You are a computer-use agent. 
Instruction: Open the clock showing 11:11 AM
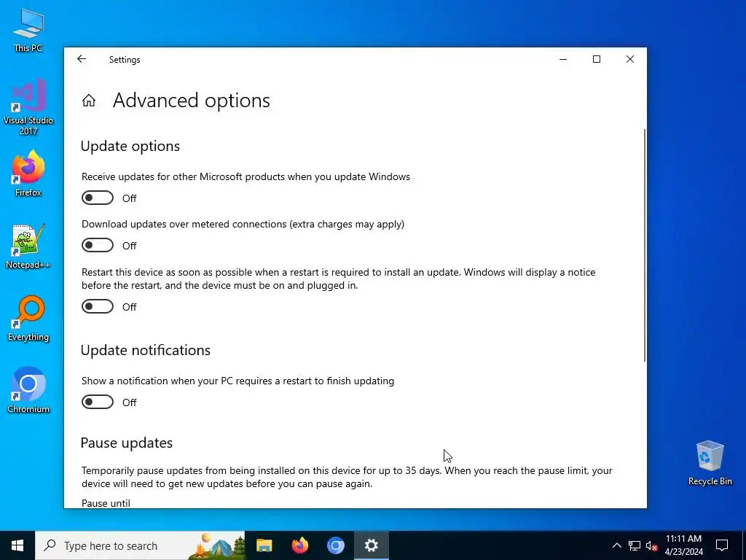(683, 545)
